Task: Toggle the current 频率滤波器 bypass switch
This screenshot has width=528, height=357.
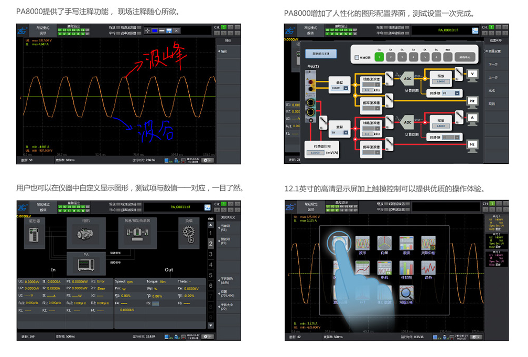Action: pyautogui.click(x=389, y=144)
